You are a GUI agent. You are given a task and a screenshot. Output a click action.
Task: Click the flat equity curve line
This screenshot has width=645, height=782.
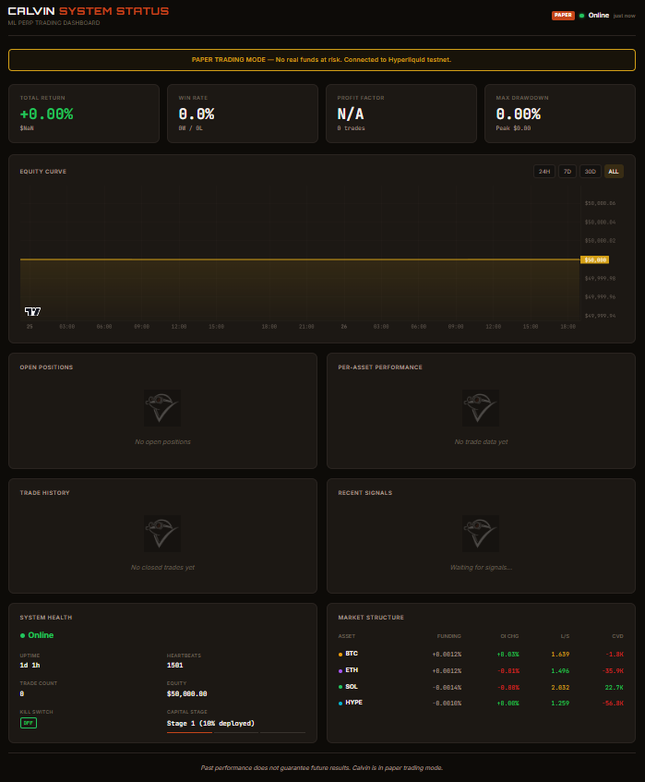pyautogui.click(x=300, y=259)
